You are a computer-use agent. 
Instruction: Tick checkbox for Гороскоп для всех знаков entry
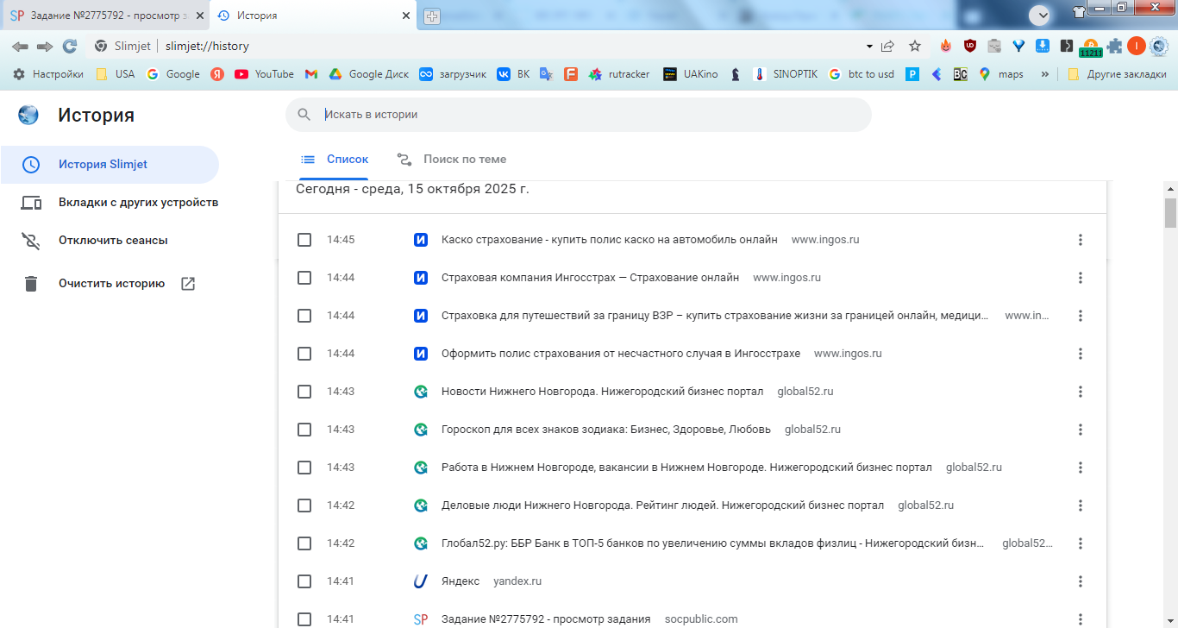[304, 430]
